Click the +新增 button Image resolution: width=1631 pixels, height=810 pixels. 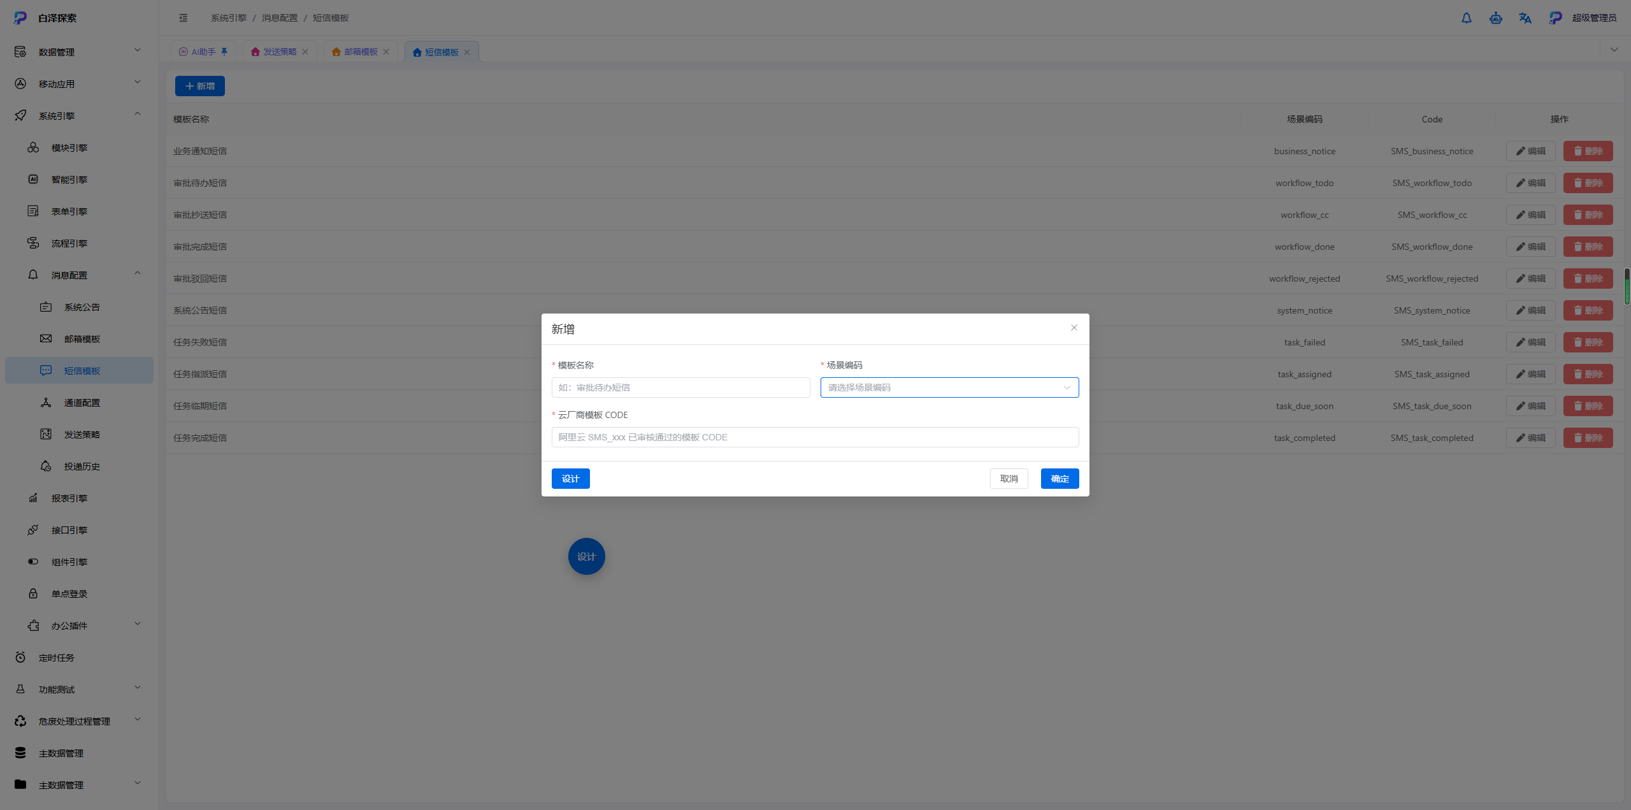pos(200,86)
